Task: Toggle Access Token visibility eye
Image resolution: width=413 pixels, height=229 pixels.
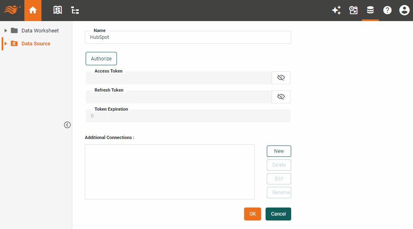Action: 281,78
